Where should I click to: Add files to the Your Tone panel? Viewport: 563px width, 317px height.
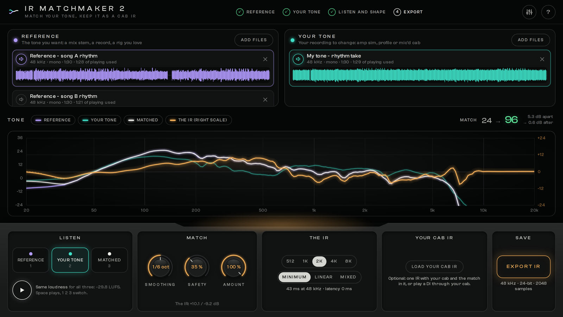click(x=531, y=40)
